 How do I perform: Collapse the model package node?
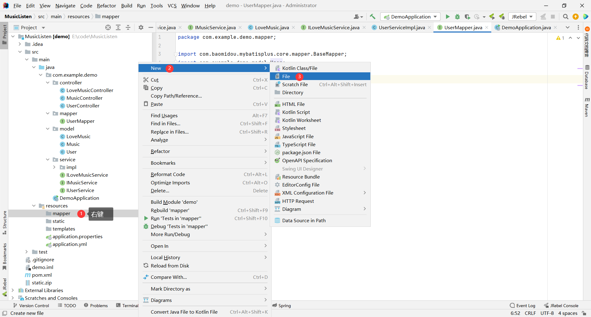(48, 129)
